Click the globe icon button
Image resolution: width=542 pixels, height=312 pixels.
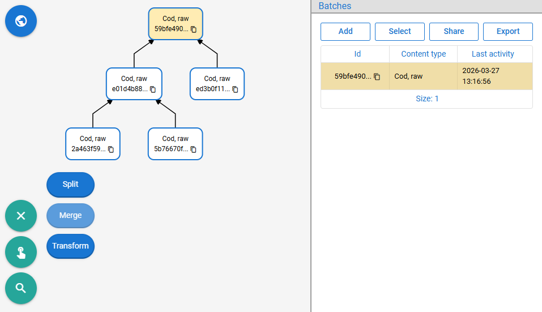point(21,21)
